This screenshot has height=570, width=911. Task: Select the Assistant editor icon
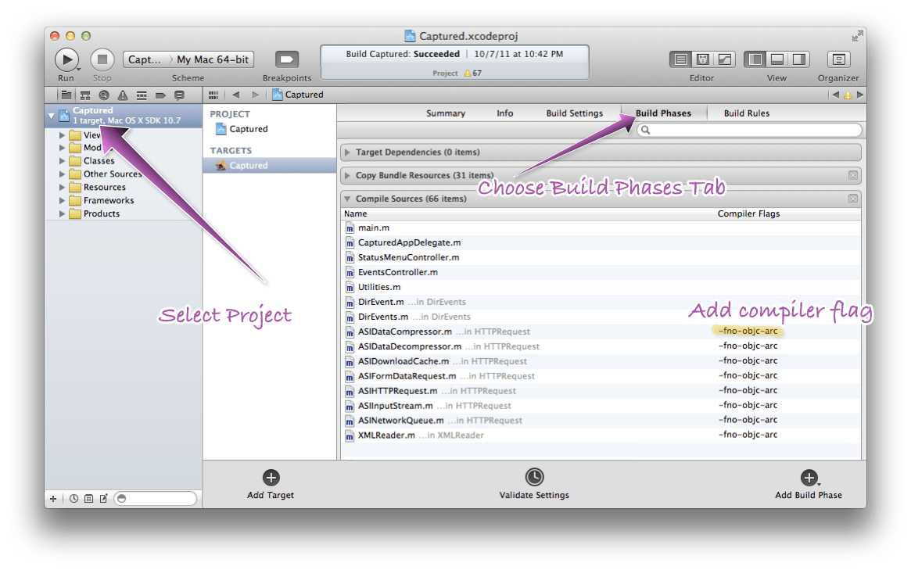pos(703,59)
